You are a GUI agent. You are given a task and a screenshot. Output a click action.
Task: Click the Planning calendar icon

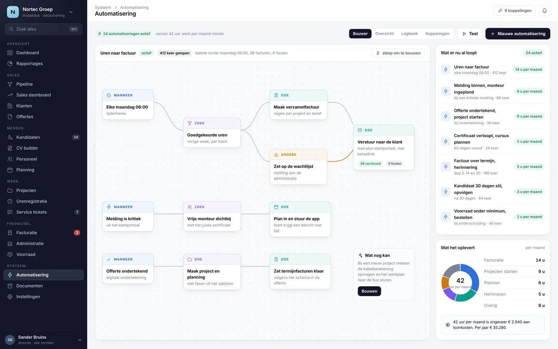coord(10,170)
